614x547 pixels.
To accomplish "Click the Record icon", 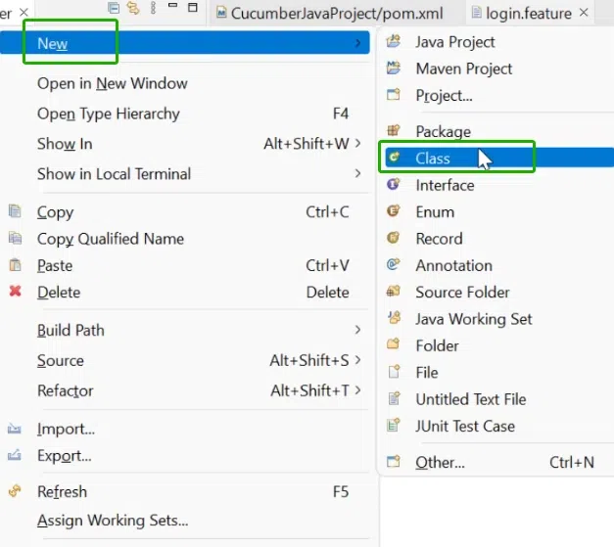I will 394,238.
